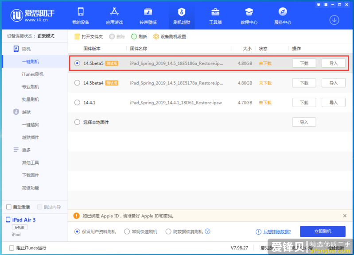
Task: Toggle 自动激活 checkbox
Action: (9, 207)
